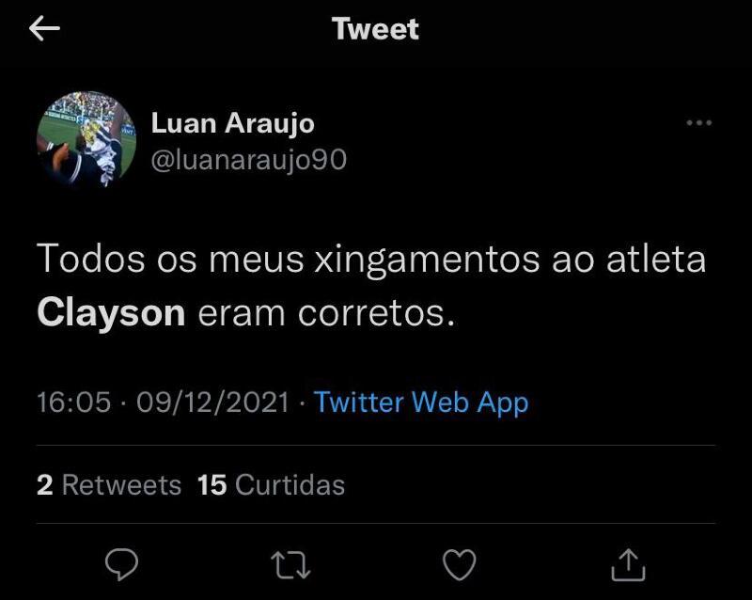Visit the @luanaraujo90 handle
Viewport: 752px width, 600px height.
(x=248, y=159)
